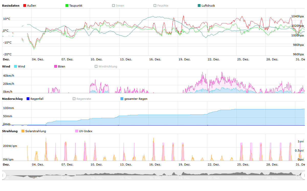Image resolution: width=307 pixels, height=191 pixels.
Task: Toggle the gesamter Regen series
Action: [x=136, y=99]
